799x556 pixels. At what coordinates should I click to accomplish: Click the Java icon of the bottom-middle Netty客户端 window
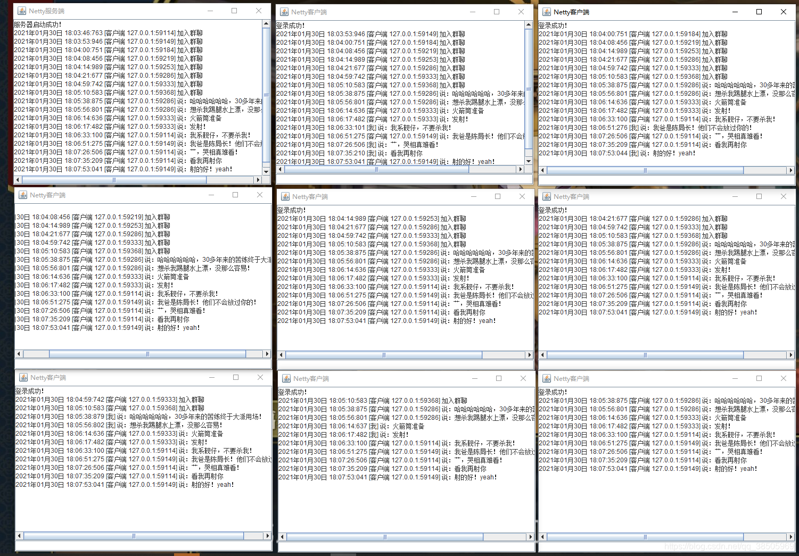286,378
